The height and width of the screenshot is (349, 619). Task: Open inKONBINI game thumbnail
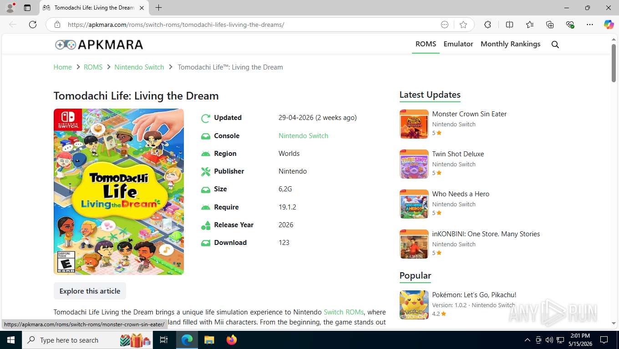[414, 244]
